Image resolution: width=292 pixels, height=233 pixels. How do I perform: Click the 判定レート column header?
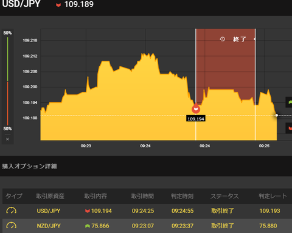click(x=273, y=196)
